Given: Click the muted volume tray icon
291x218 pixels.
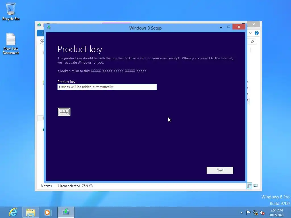Looking at the screenshot, I should coord(262,213).
